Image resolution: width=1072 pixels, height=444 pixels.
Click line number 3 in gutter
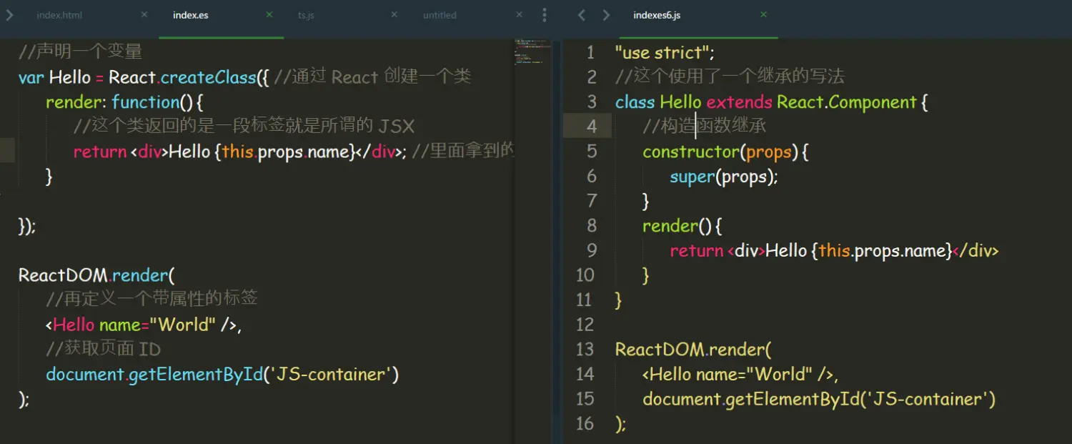point(591,102)
